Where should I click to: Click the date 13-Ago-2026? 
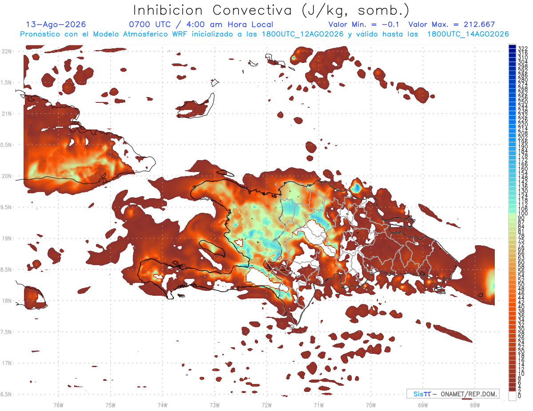tap(56, 24)
